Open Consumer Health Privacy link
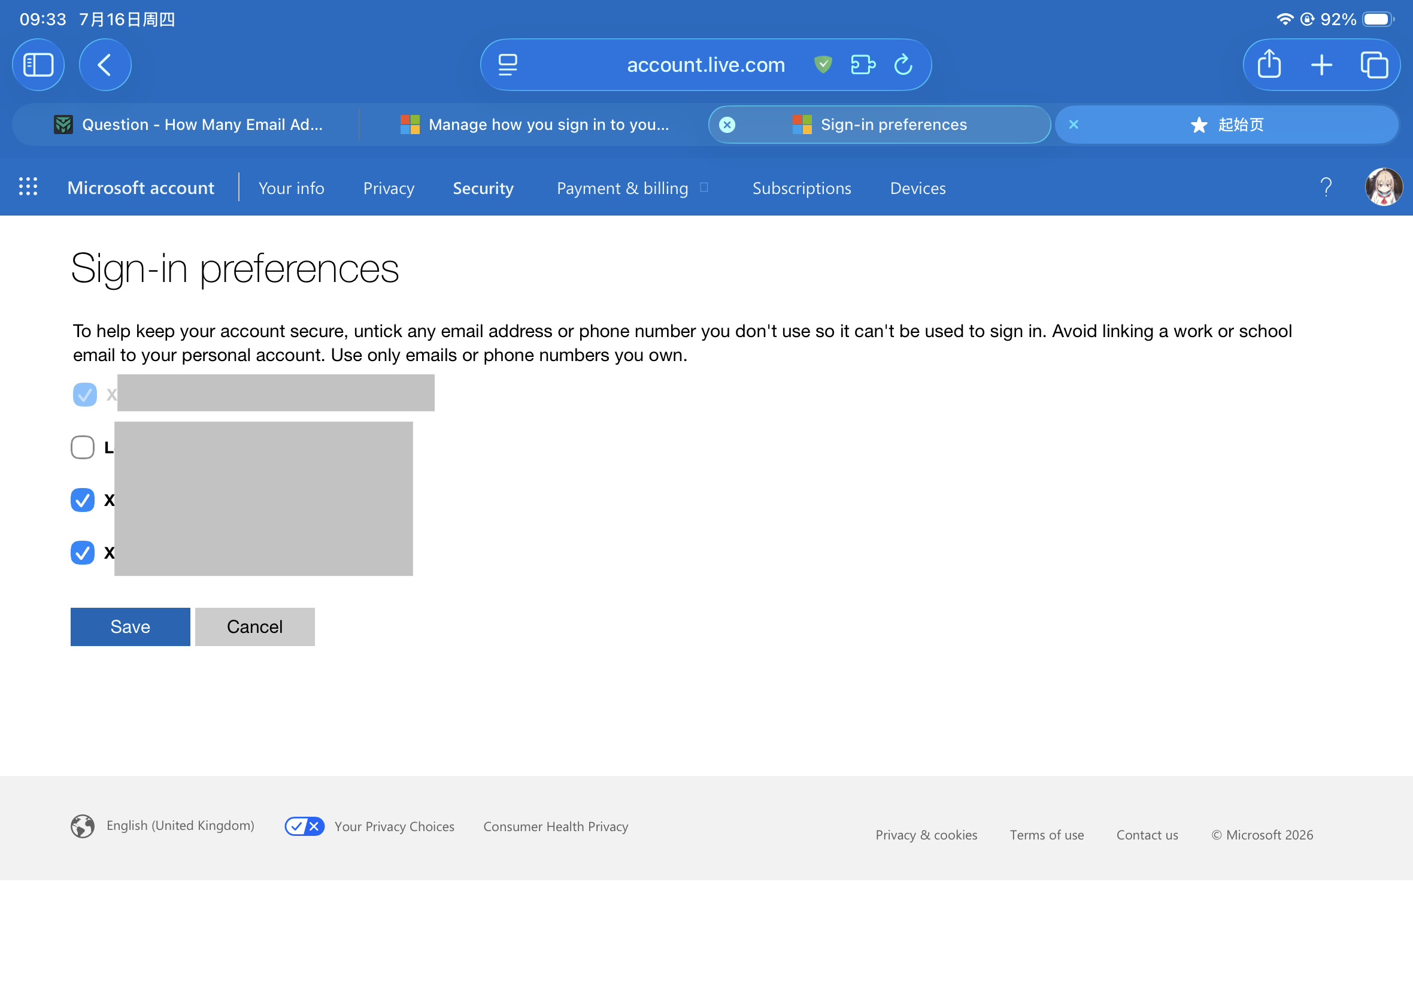The image size is (1413, 982). coord(556,826)
